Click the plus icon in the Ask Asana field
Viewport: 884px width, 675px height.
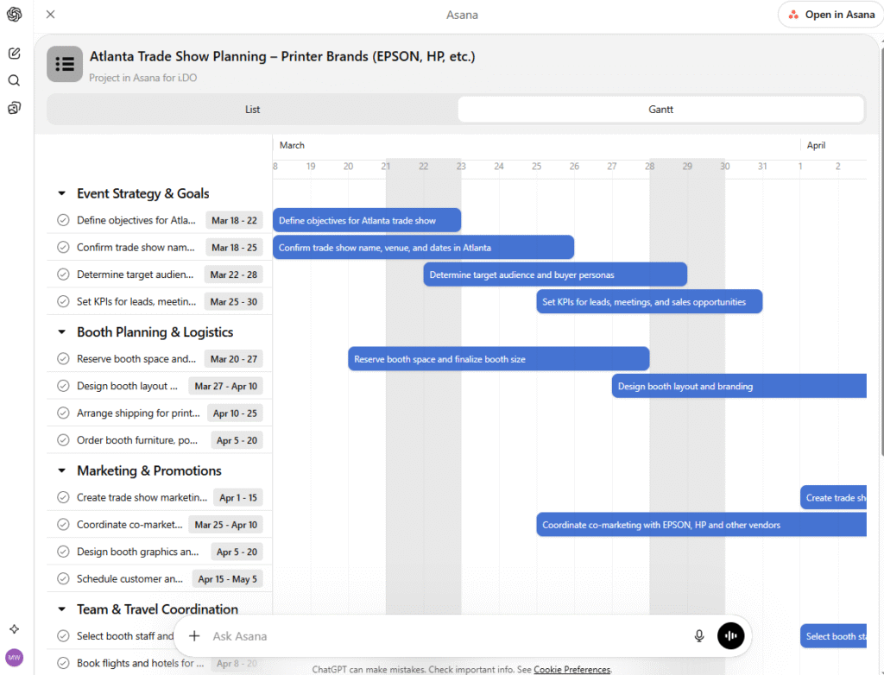pyautogui.click(x=193, y=635)
